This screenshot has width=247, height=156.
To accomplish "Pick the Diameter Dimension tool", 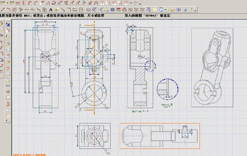I will [x=66, y=3].
